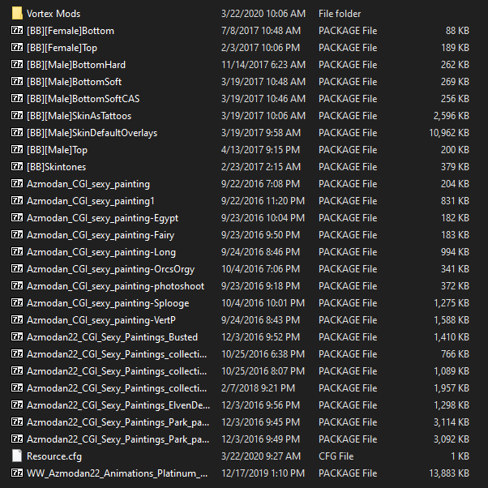
Task: Select the date 12/17/2019 1:10 PM
Action: tap(263, 473)
